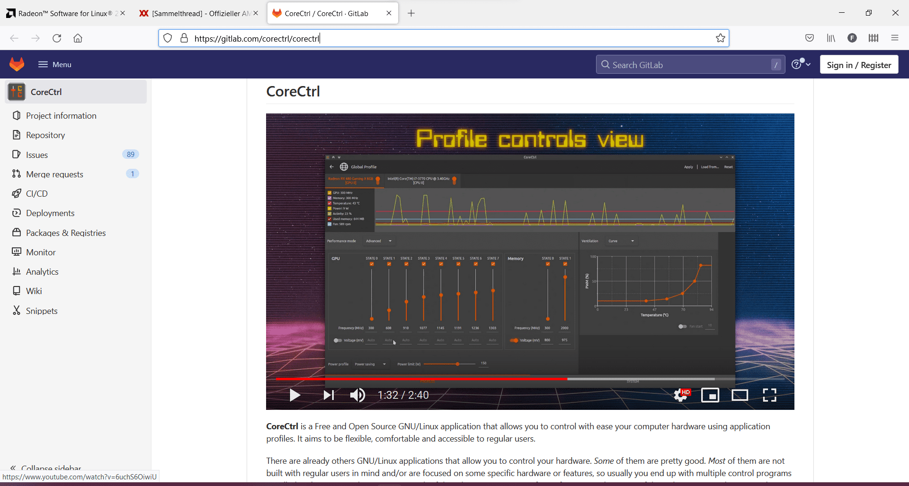This screenshot has width=909, height=486.
Task: Open the Firefox account icon
Action: tap(852, 38)
